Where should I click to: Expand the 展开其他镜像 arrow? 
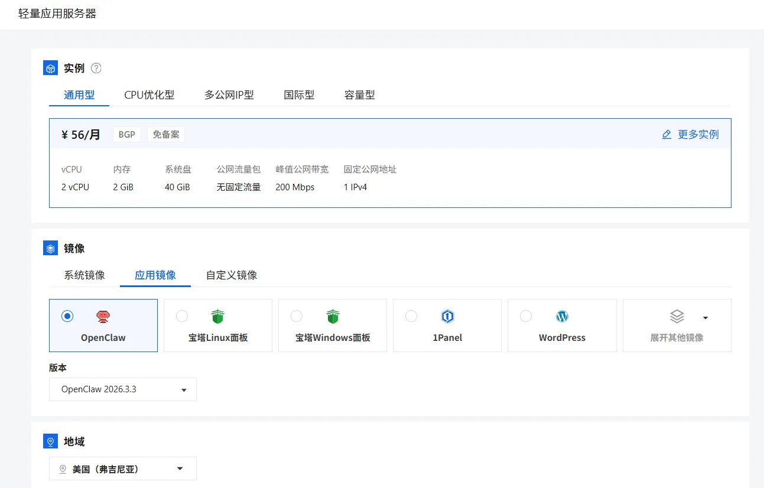click(706, 318)
